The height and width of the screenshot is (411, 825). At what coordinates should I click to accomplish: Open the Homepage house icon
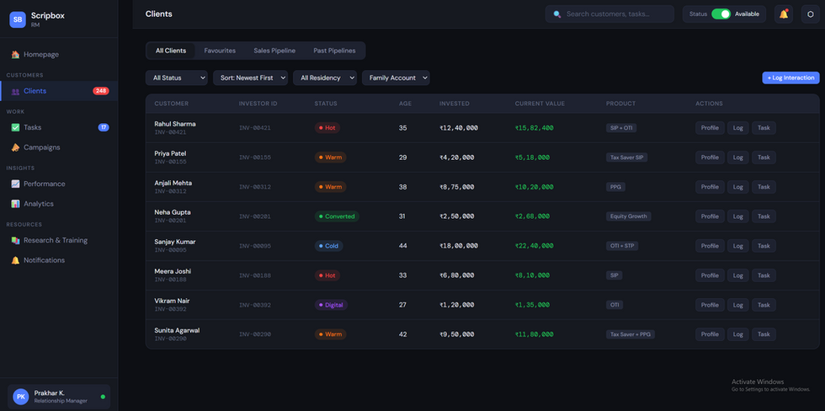[15, 55]
